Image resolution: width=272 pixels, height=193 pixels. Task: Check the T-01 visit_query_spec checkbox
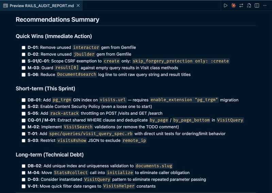(x=23, y=134)
